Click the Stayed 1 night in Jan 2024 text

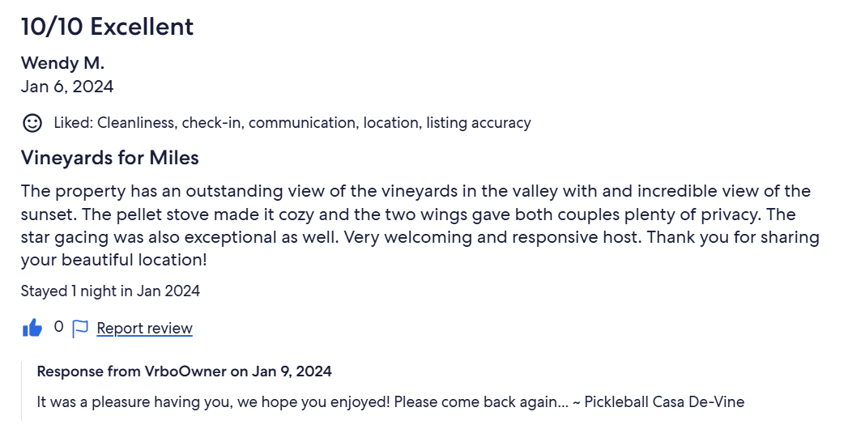[110, 291]
